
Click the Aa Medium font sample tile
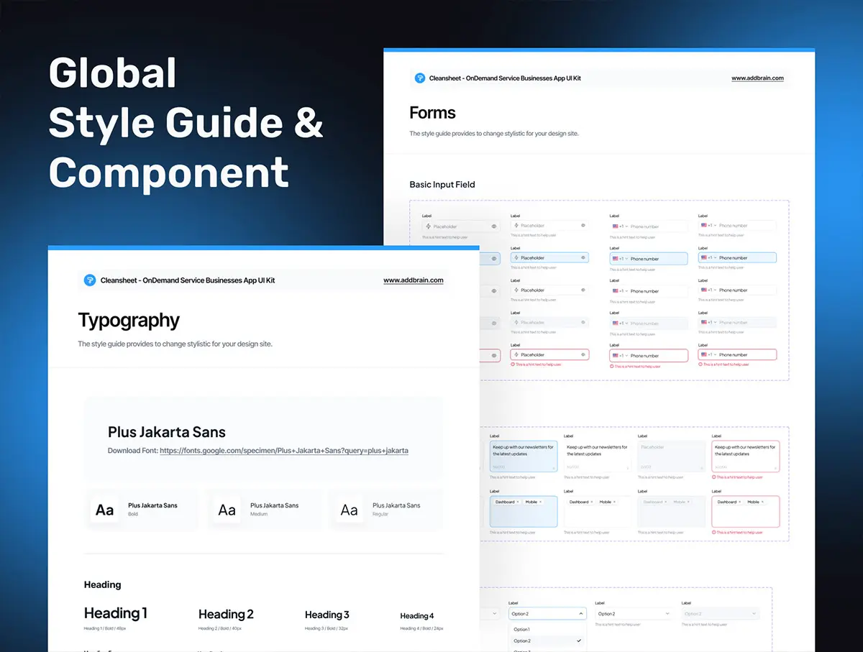tap(227, 510)
